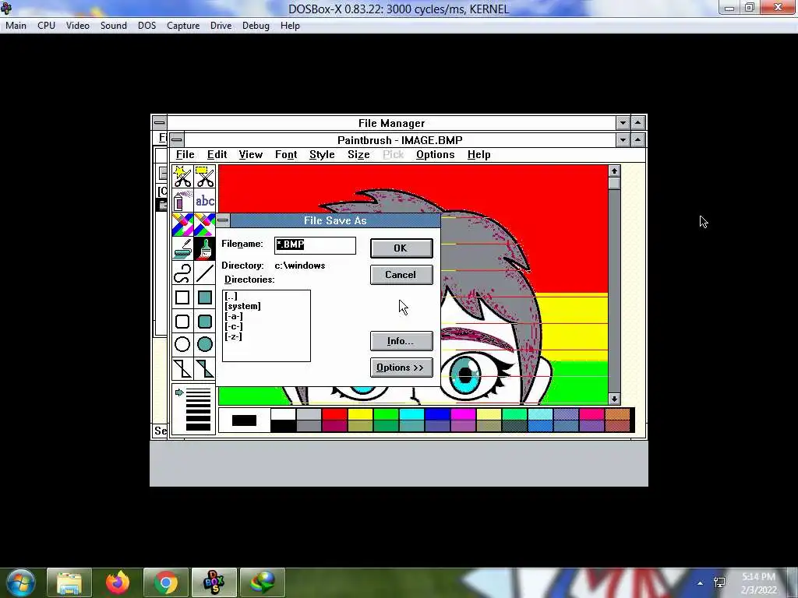Click the network icon in system tray
The image size is (798, 598).
[719, 582]
